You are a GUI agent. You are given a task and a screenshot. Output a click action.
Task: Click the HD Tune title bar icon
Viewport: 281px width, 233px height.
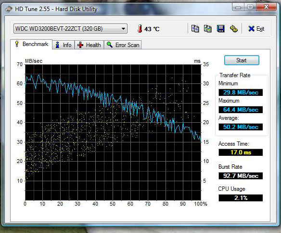tap(9, 9)
